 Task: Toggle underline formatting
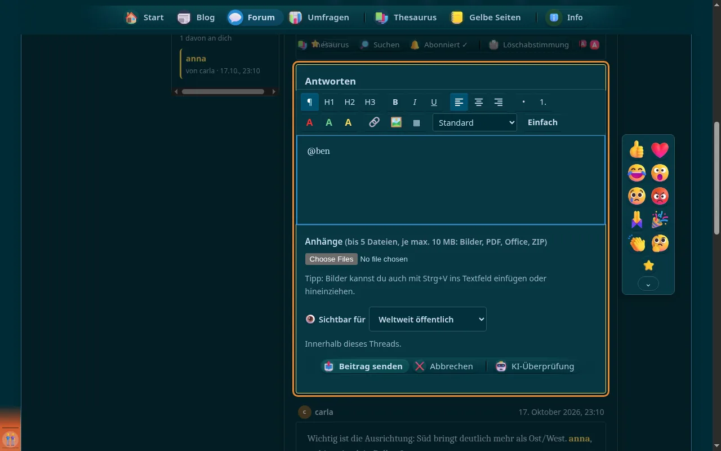pos(434,102)
